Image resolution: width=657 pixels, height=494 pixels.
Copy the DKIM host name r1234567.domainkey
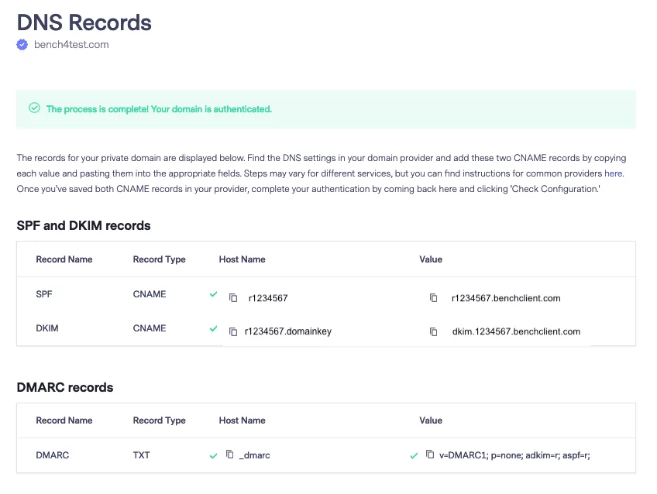click(232, 332)
